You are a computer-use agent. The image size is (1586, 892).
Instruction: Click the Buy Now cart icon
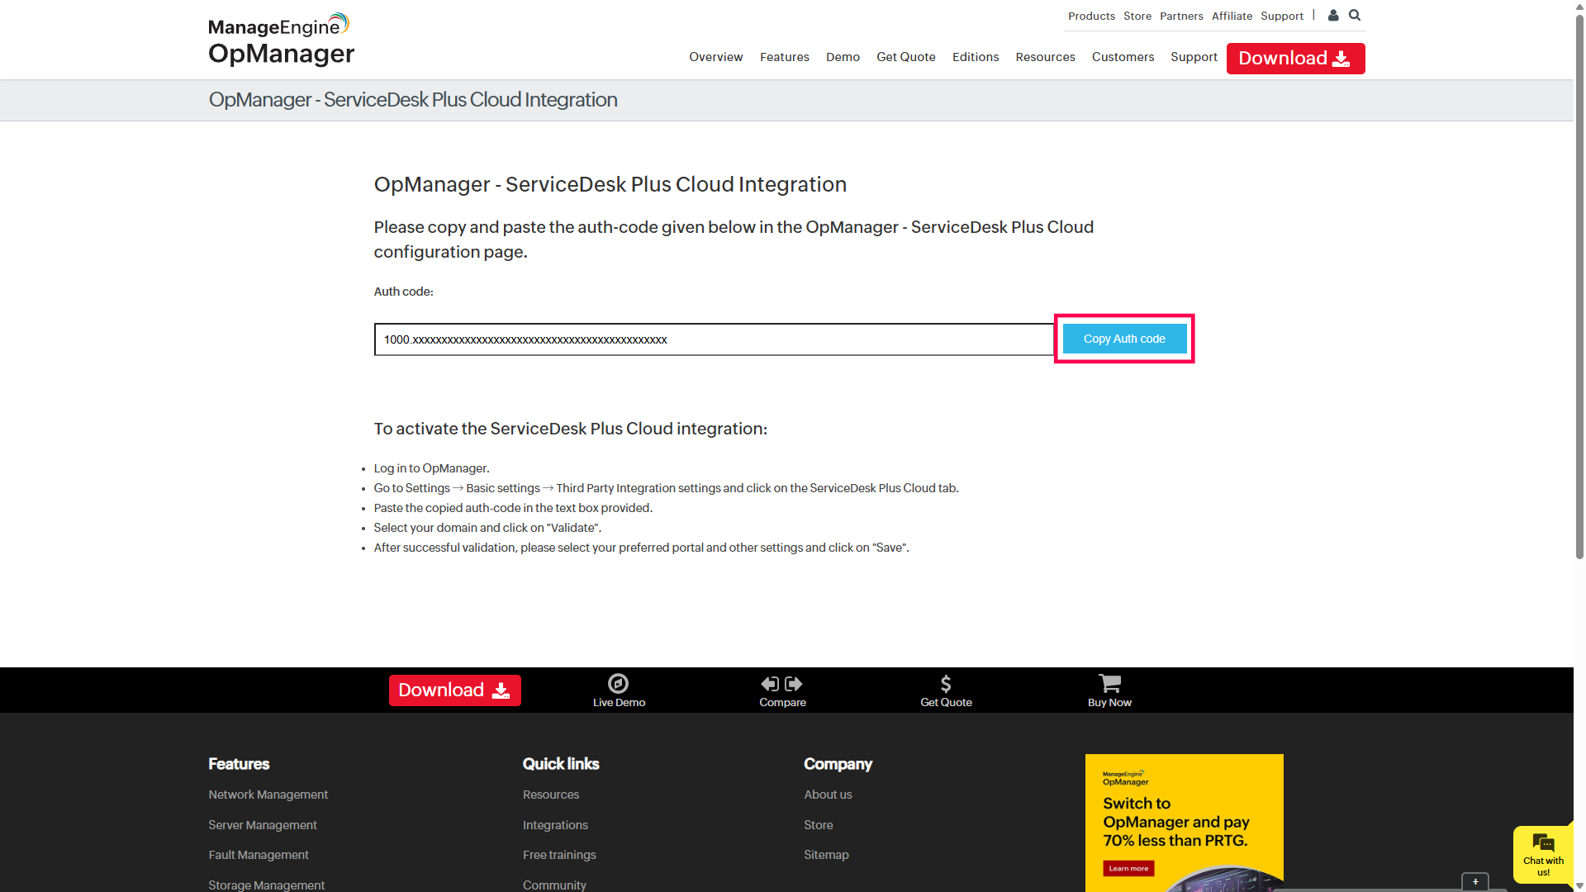tap(1109, 684)
